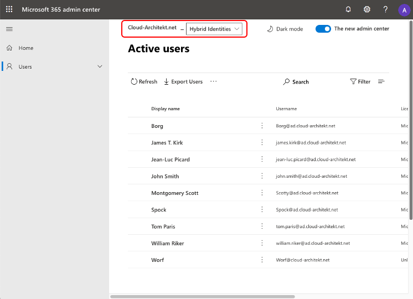
Task: Go to Home in navigation
Action: 26,48
